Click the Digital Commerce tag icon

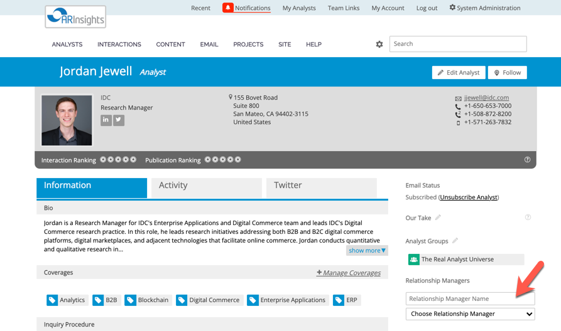pyautogui.click(x=182, y=300)
